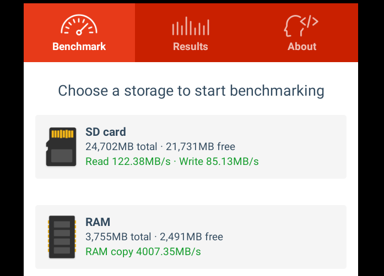Click the head with code About icon
Screen dimensions: 384x276
pyautogui.click(x=301, y=26)
